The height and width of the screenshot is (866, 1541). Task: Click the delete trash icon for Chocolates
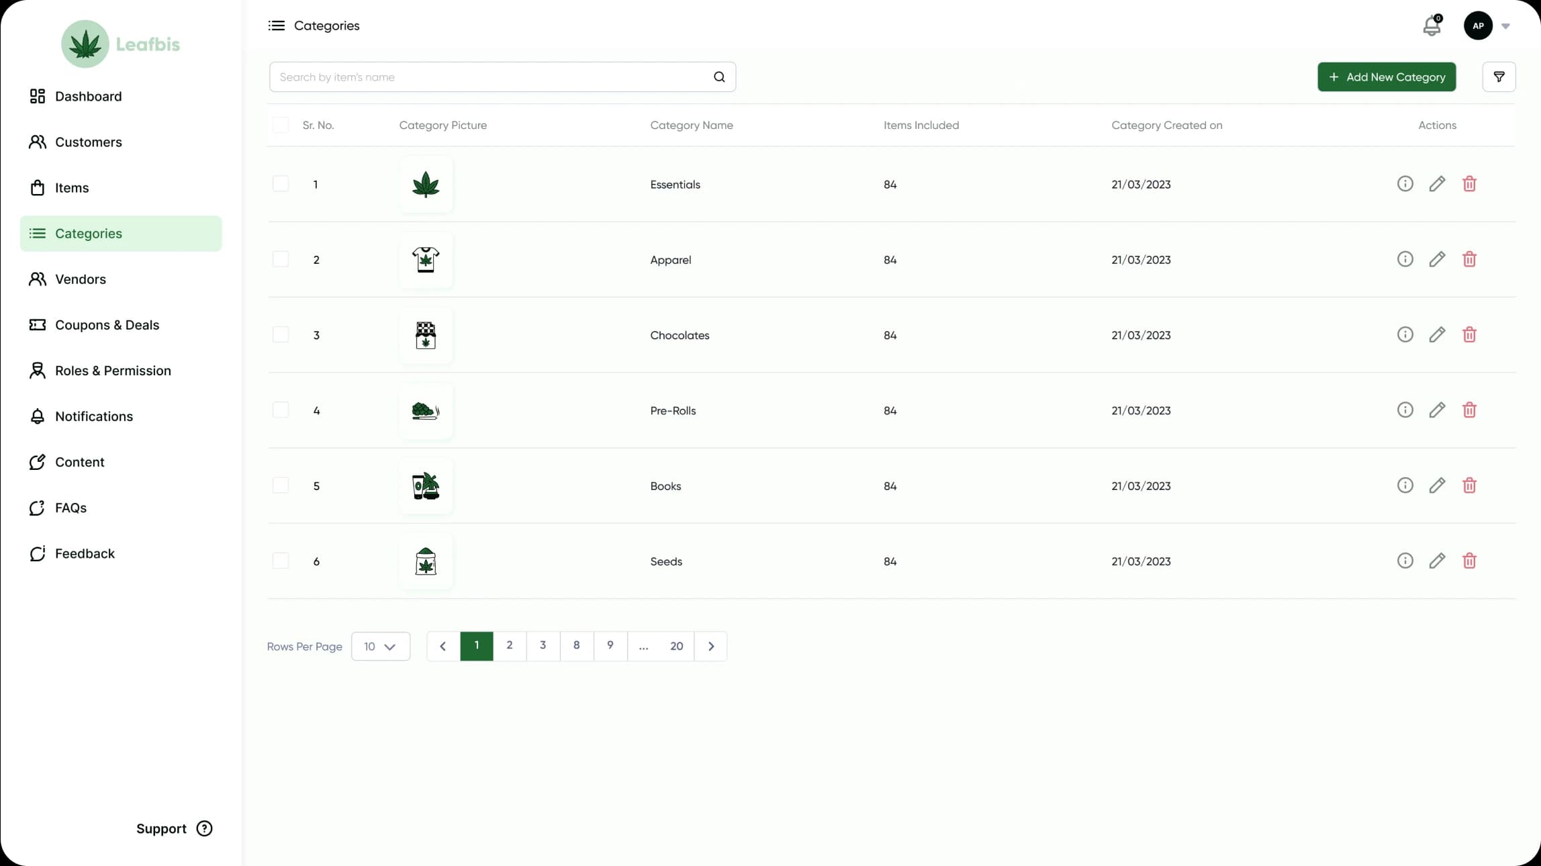(1470, 334)
